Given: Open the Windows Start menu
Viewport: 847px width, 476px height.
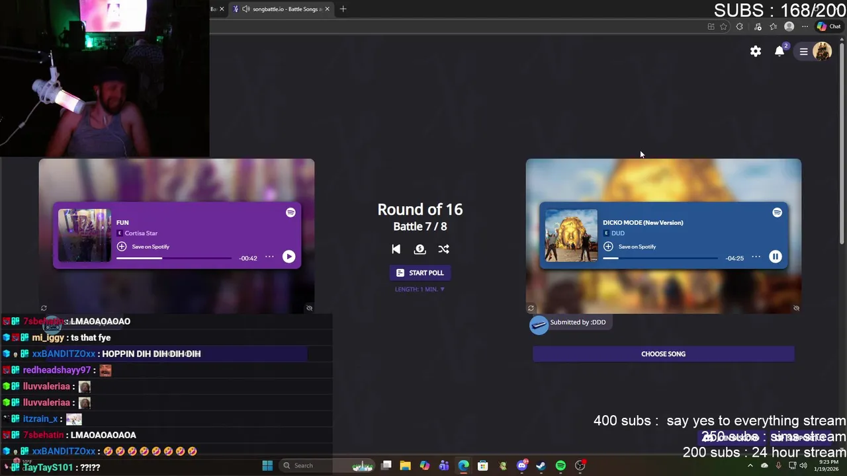Looking at the screenshot, I should 267,465.
